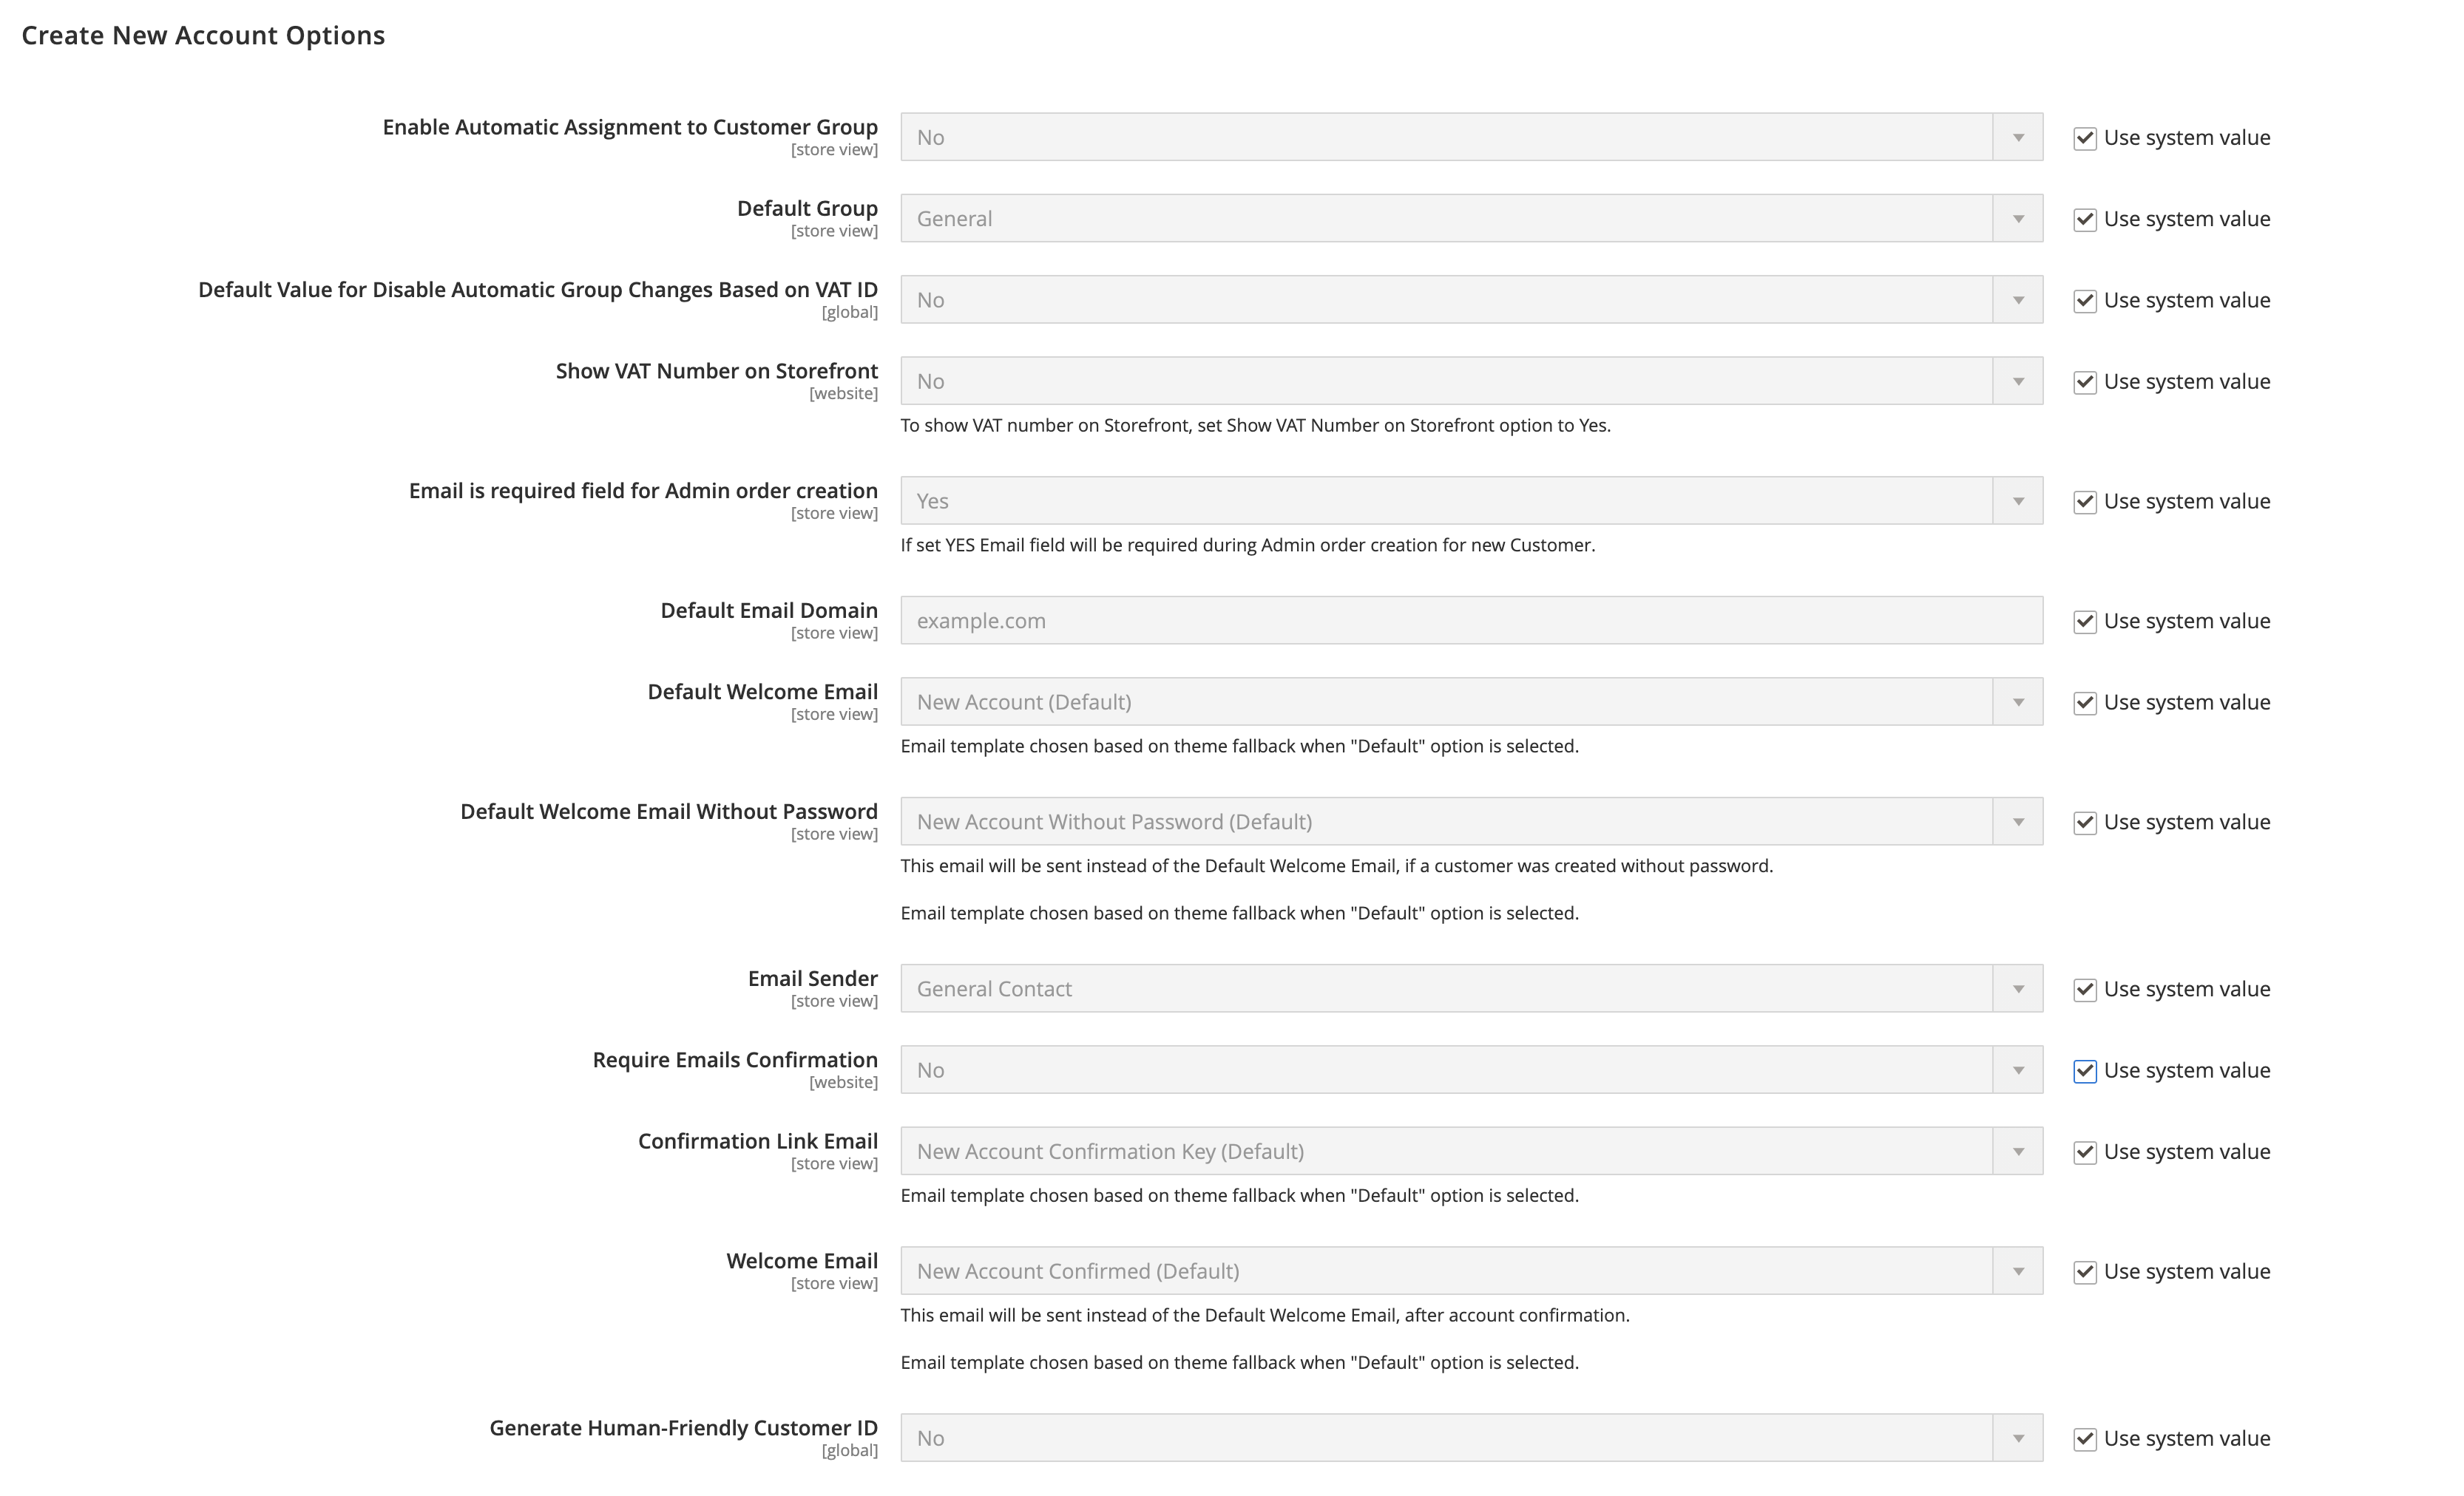Screen dimensions: 2464x1496
Task: Expand the Email Sender dropdown arrow
Action: (2018, 988)
